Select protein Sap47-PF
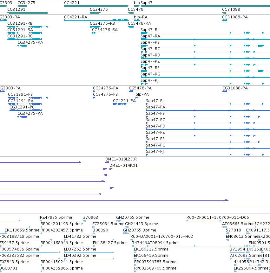The height and width of the screenshot is (273, 270). (x=203, y=142)
